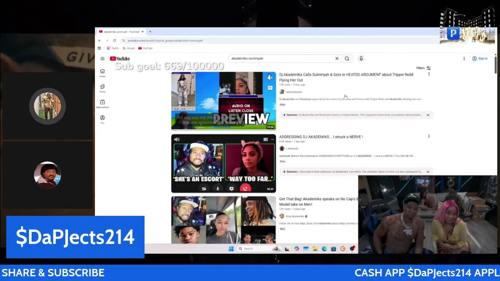Clear the YouTube search box text

pos(337,59)
